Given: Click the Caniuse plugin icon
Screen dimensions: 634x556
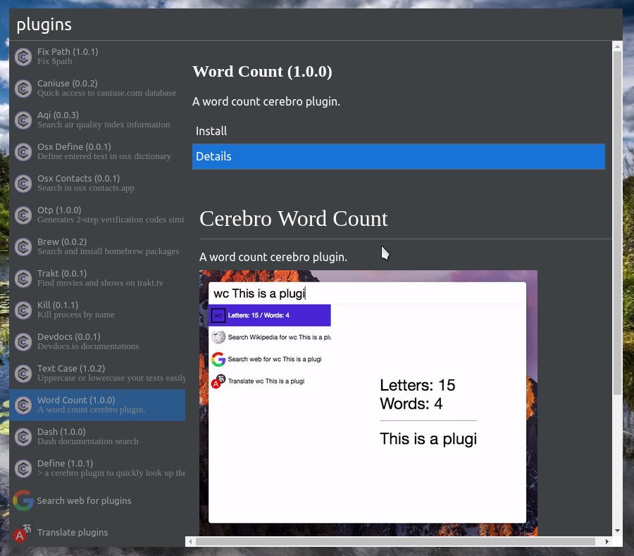Looking at the screenshot, I should point(23,89).
